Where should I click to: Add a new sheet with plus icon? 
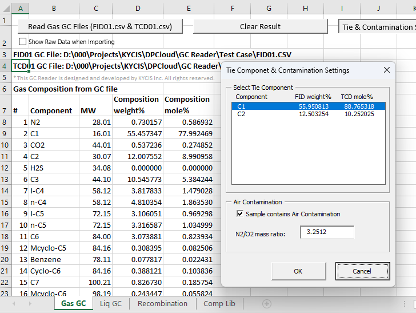click(x=267, y=304)
